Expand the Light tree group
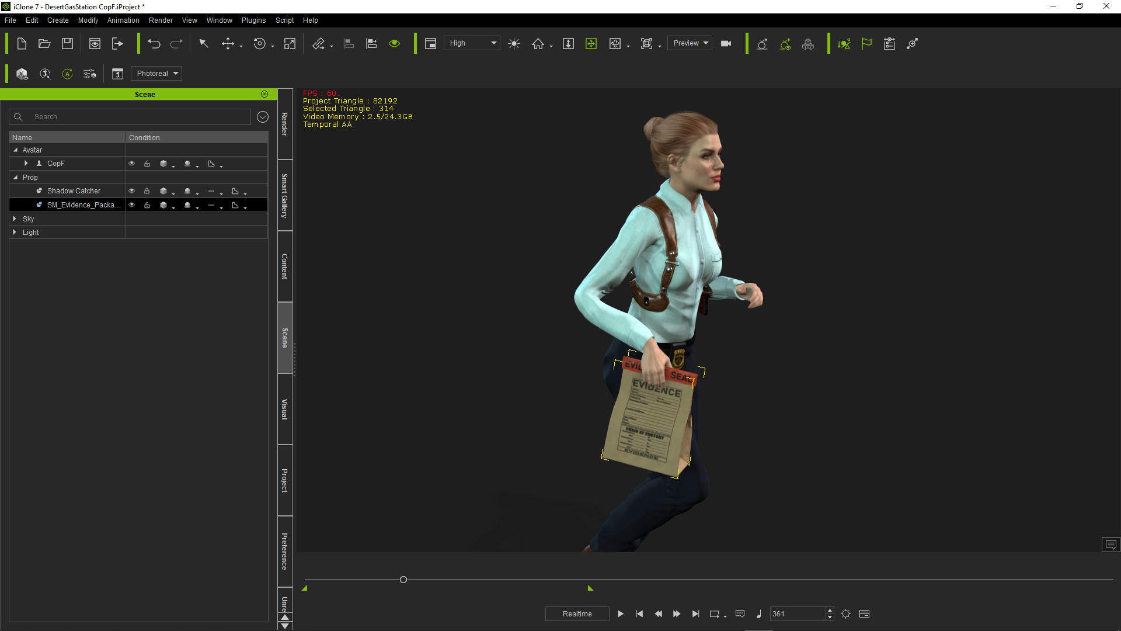The width and height of the screenshot is (1121, 631). pos(15,233)
